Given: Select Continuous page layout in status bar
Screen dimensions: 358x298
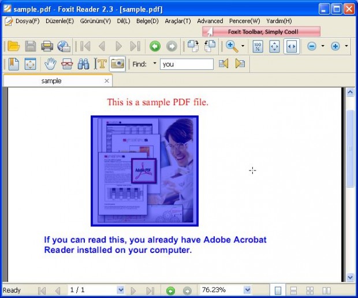Looking at the screenshot, I should pyautogui.click(x=293, y=290).
